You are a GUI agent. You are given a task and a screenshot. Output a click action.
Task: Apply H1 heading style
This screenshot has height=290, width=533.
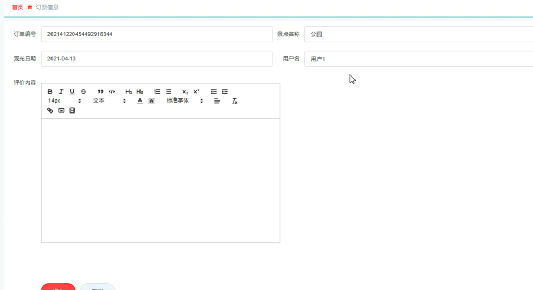tap(129, 92)
